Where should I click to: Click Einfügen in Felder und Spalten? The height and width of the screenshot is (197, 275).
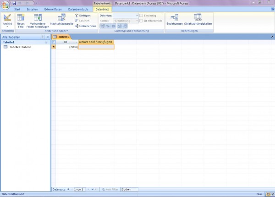(x=83, y=16)
